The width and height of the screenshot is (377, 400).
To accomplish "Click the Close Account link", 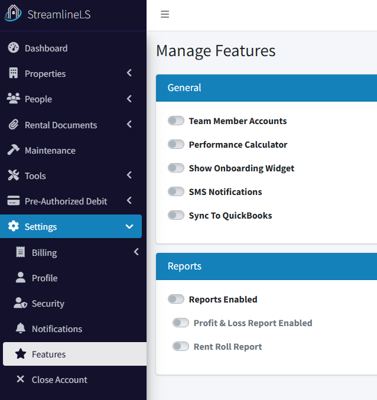I will [x=59, y=379].
